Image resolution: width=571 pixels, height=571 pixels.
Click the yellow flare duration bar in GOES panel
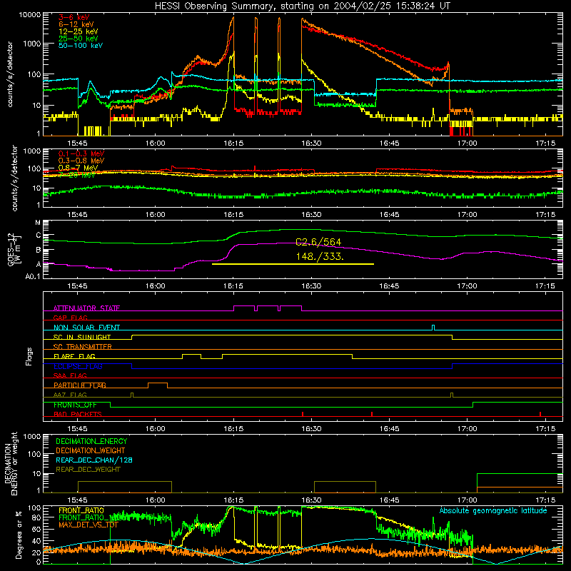click(293, 264)
